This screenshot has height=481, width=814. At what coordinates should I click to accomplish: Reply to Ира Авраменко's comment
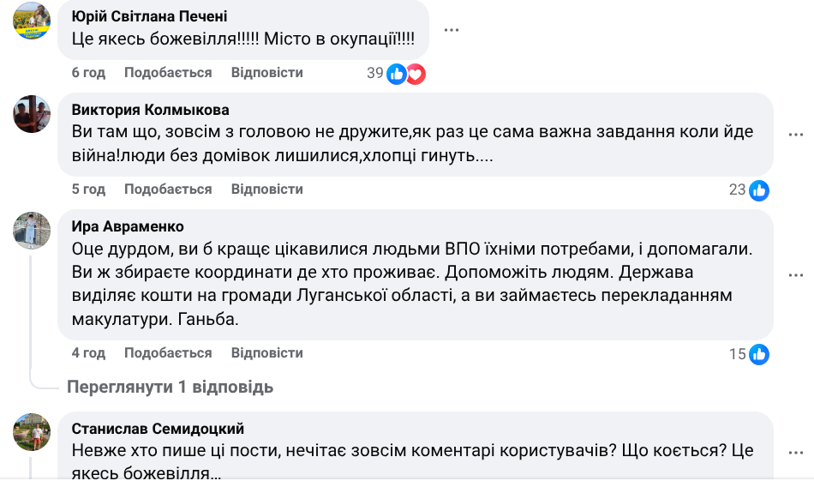click(267, 353)
